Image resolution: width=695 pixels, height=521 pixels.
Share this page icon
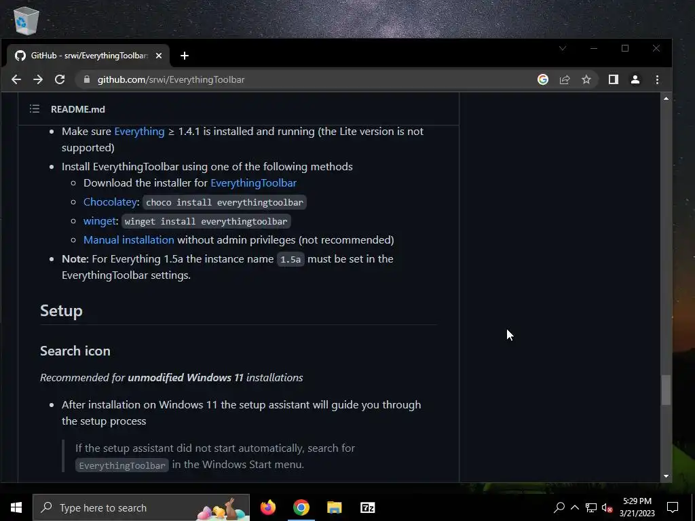(x=565, y=79)
